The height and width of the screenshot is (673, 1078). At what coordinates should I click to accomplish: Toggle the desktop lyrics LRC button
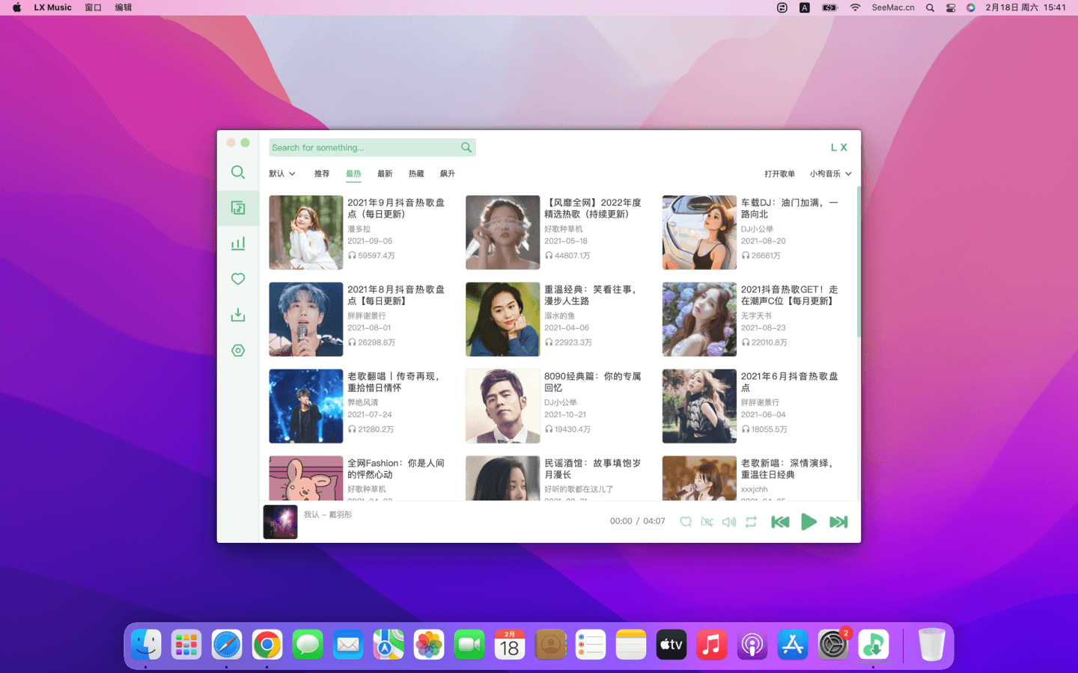click(707, 522)
